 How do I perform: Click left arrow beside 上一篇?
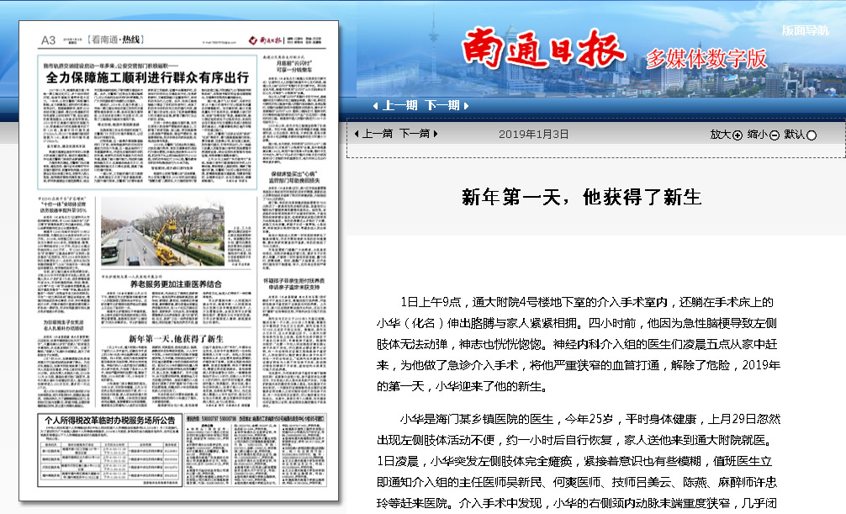tap(357, 134)
